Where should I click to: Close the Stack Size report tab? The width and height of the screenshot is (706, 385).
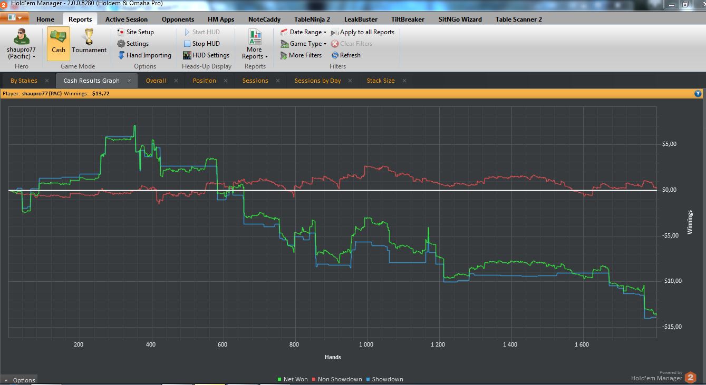pyautogui.click(x=404, y=81)
